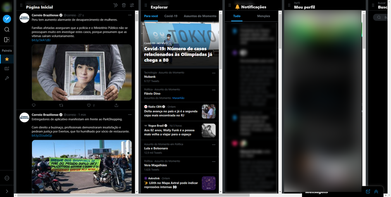The image size is (391, 197).
Task: Open the framed portrait photo in tweet
Action: click(x=81, y=72)
